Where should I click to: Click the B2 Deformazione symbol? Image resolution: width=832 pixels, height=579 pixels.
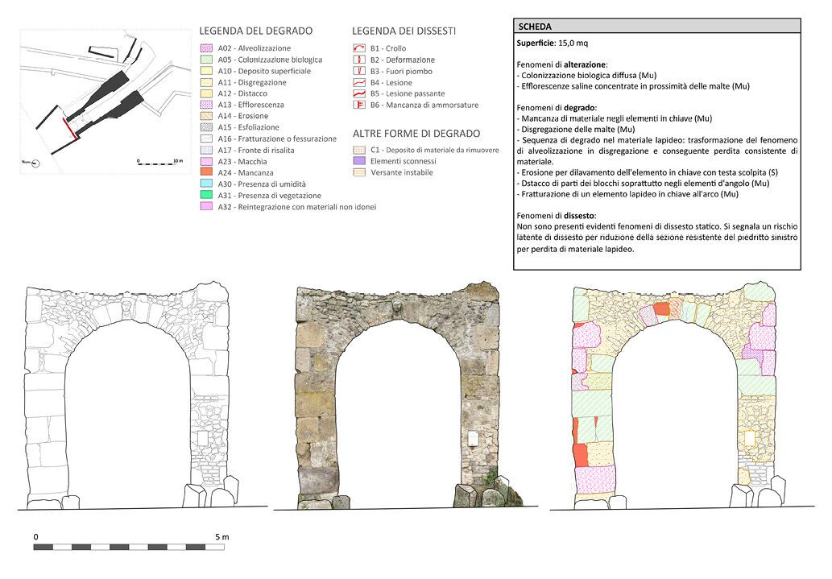point(358,60)
